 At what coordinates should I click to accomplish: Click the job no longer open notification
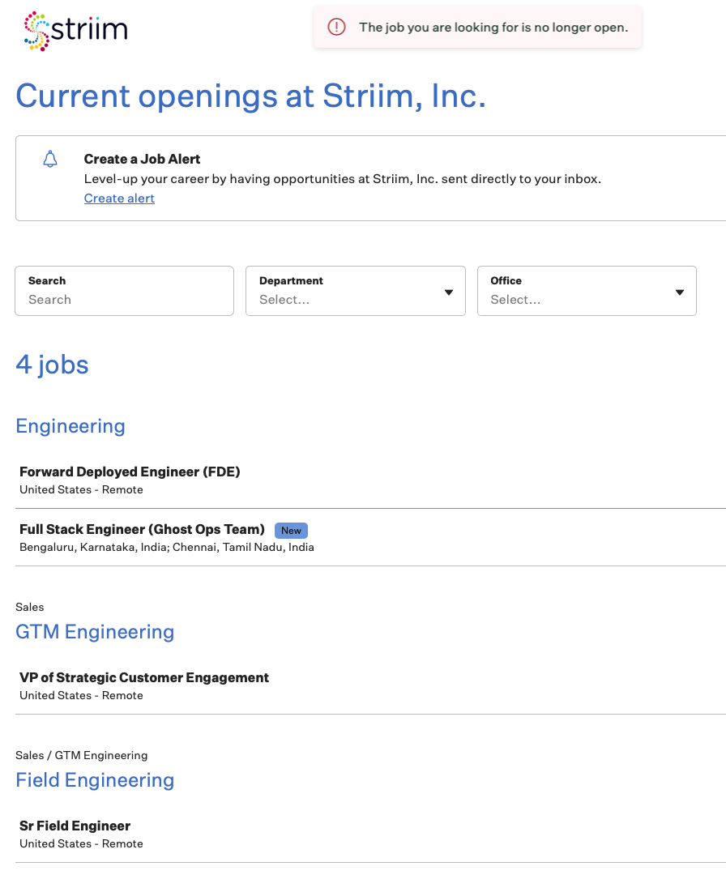pos(478,27)
